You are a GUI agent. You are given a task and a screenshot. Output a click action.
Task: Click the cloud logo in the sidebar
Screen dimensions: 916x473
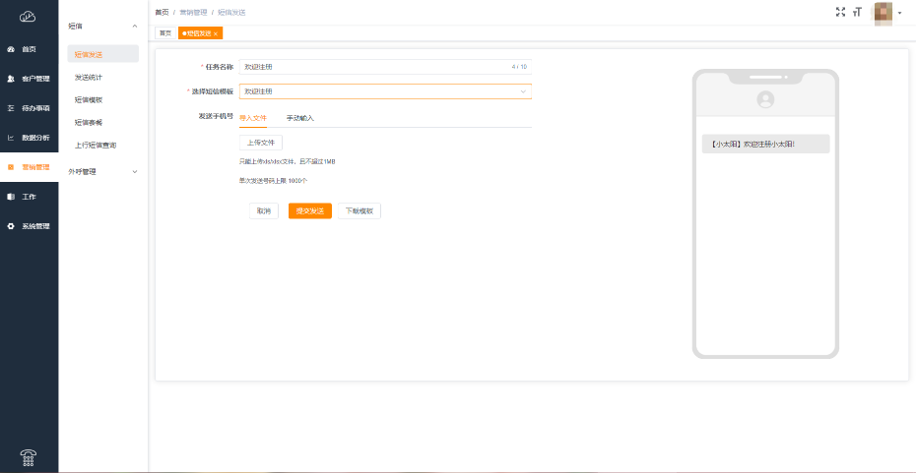[29, 16]
